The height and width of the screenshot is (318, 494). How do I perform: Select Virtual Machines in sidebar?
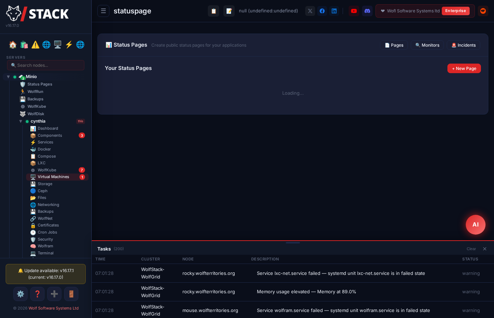click(x=57, y=177)
